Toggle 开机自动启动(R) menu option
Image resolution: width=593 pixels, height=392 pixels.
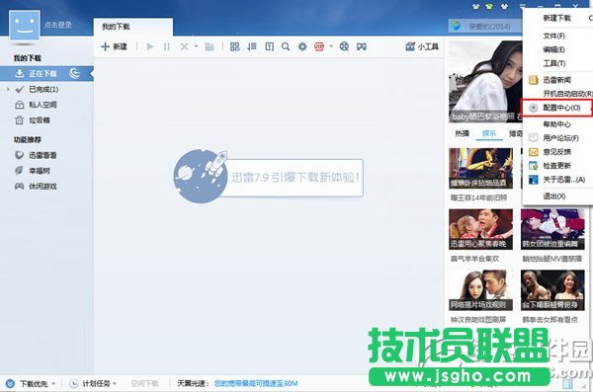(x=558, y=94)
